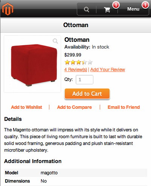Click the cart badge showing 1
Viewport: 151px width, 186px height.
[x=116, y=5]
